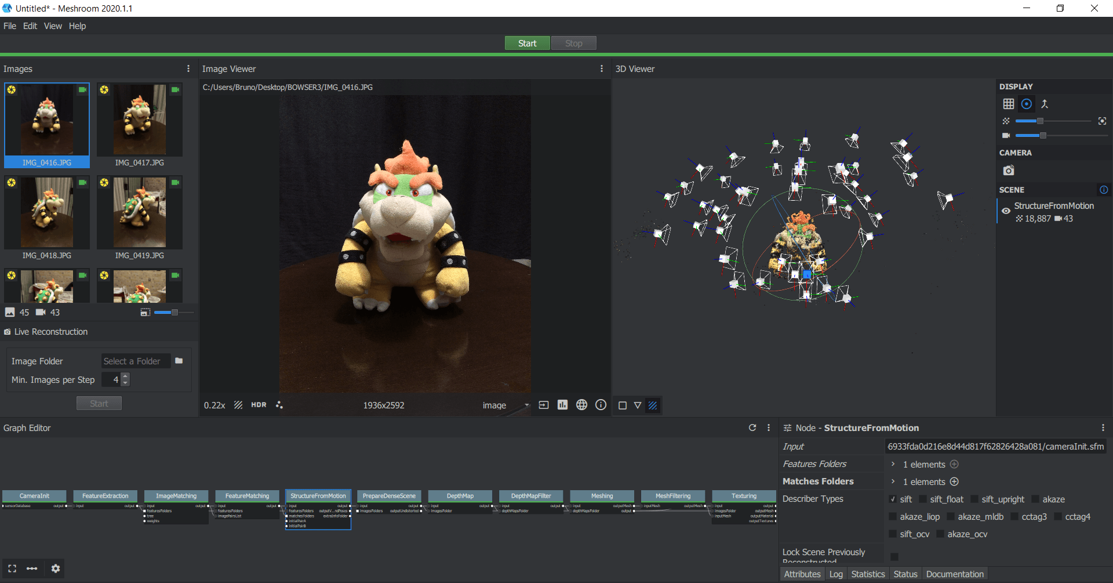This screenshot has height=583, width=1113.
Task: Toggle the origin axes display icon
Action: [x=1045, y=104]
